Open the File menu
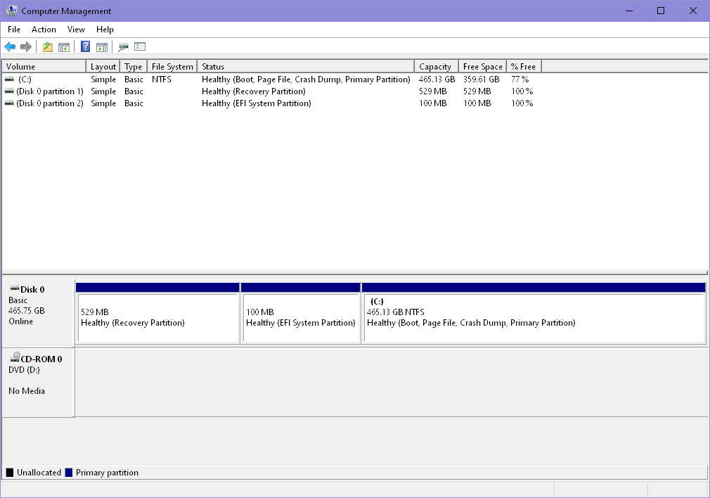The width and height of the screenshot is (710, 498). point(14,30)
